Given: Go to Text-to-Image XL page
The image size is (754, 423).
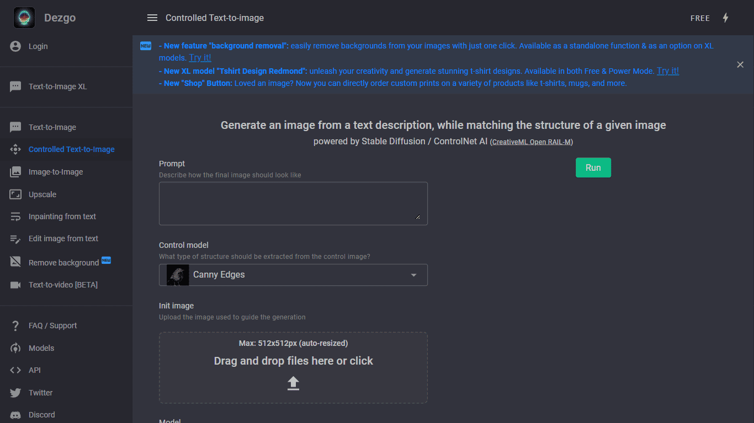Looking at the screenshot, I should 57,86.
